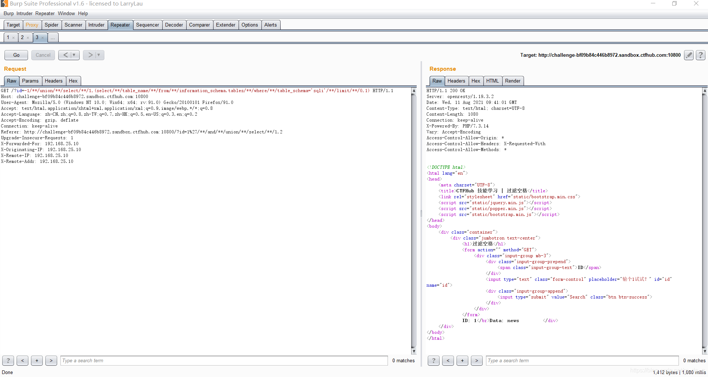Go forward to next request in history
This screenshot has width=708, height=377.
coord(90,55)
